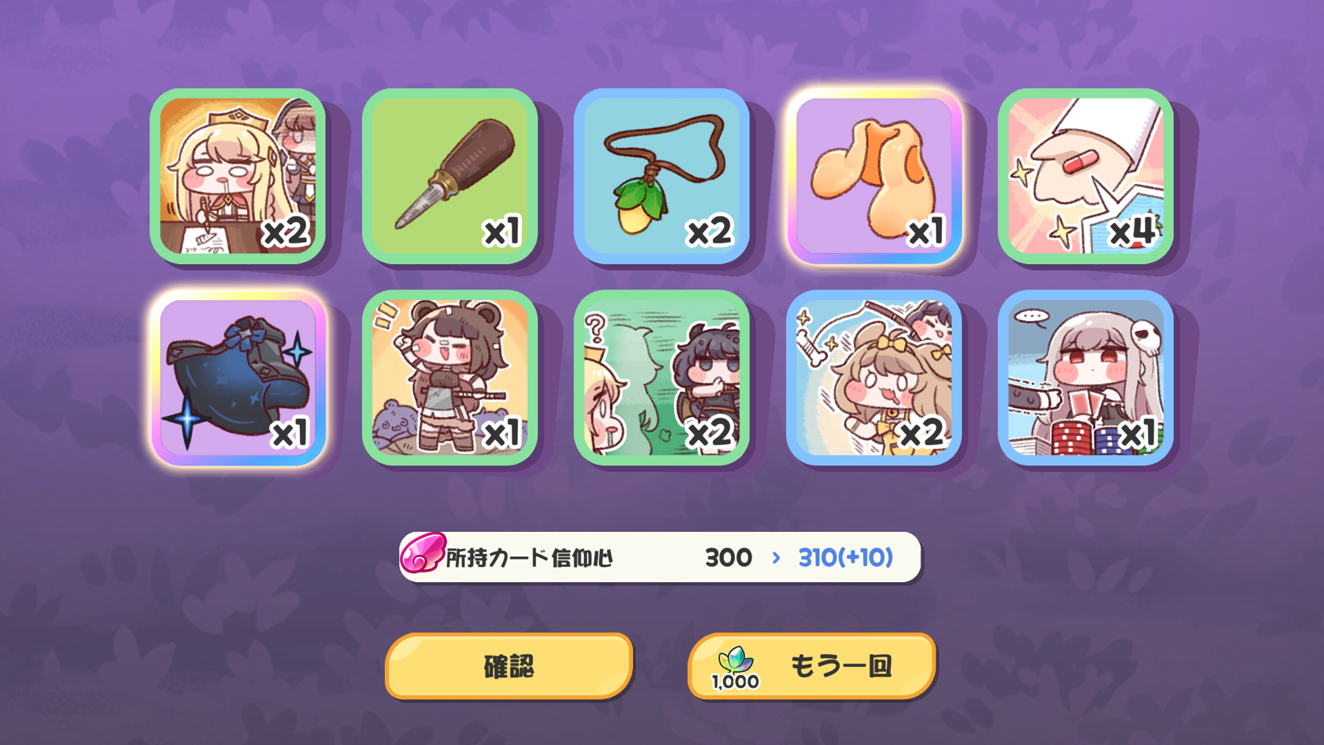
Task: Click the x4 count on pill card
Action: [x=1133, y=231]
